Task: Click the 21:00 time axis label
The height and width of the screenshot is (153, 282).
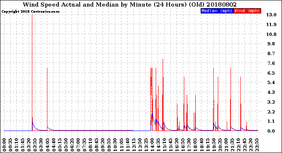Action: click(x=226, y=145)
